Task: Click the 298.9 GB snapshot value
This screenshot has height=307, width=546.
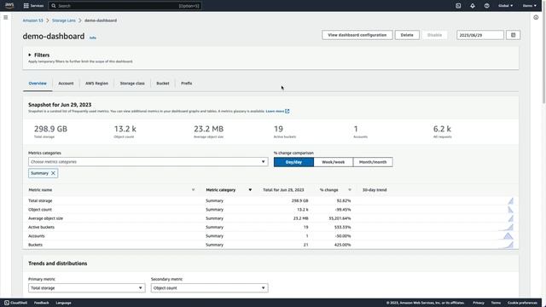Action: pyautogui.click(x=50, y=129)
